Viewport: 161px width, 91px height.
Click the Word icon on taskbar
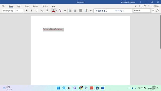(103, 88)
